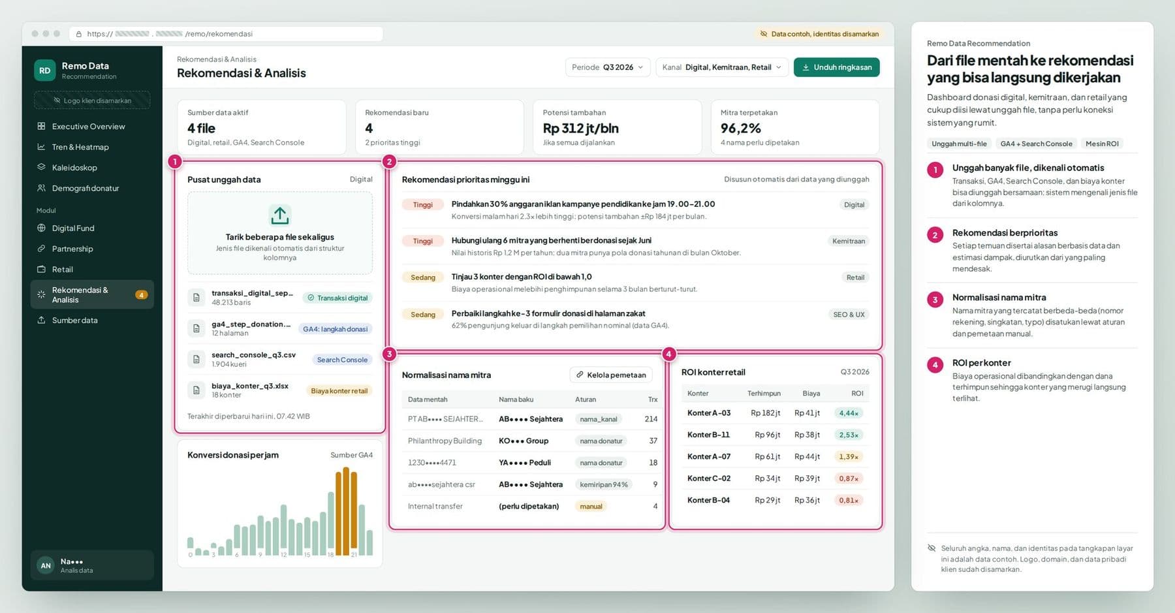Click file icon beside search_console_q3.csv

196,359
